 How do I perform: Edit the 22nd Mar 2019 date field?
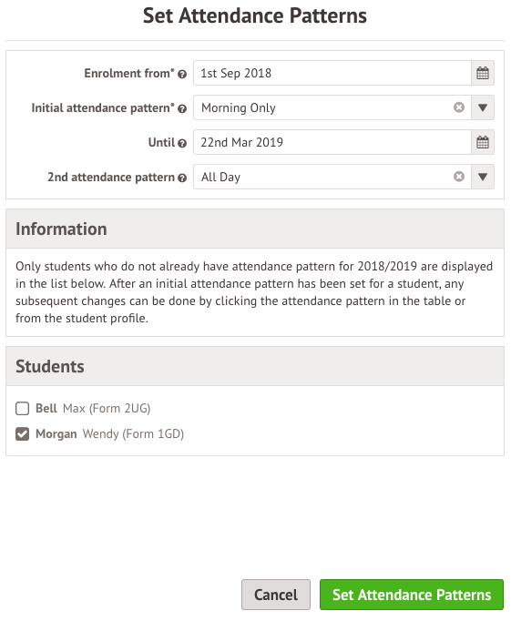tap(332, 142)
